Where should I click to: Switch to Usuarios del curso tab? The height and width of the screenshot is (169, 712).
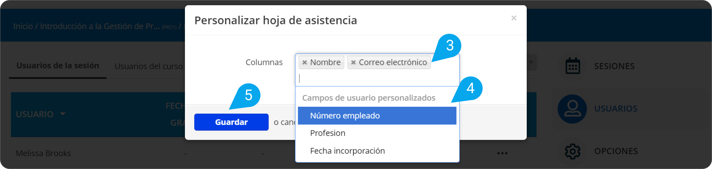pyautogui.click(x=149, y=66)
